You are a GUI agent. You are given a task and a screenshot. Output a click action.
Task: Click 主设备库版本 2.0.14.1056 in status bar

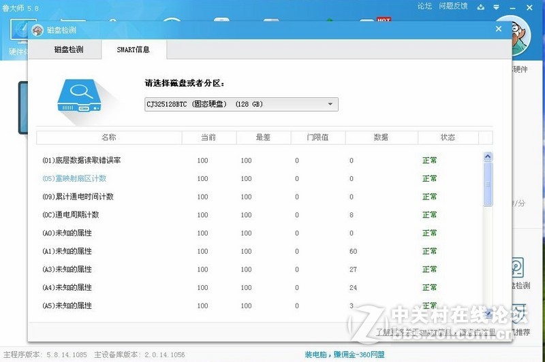pyautogui.click(x=140, y=355)
